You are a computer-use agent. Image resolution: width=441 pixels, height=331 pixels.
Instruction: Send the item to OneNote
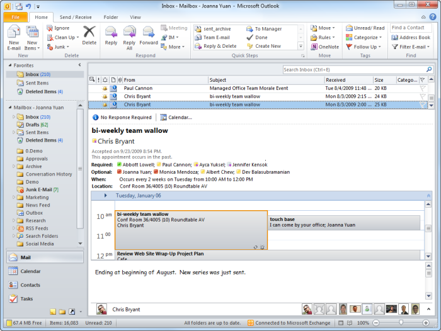(x=325, y=47)
